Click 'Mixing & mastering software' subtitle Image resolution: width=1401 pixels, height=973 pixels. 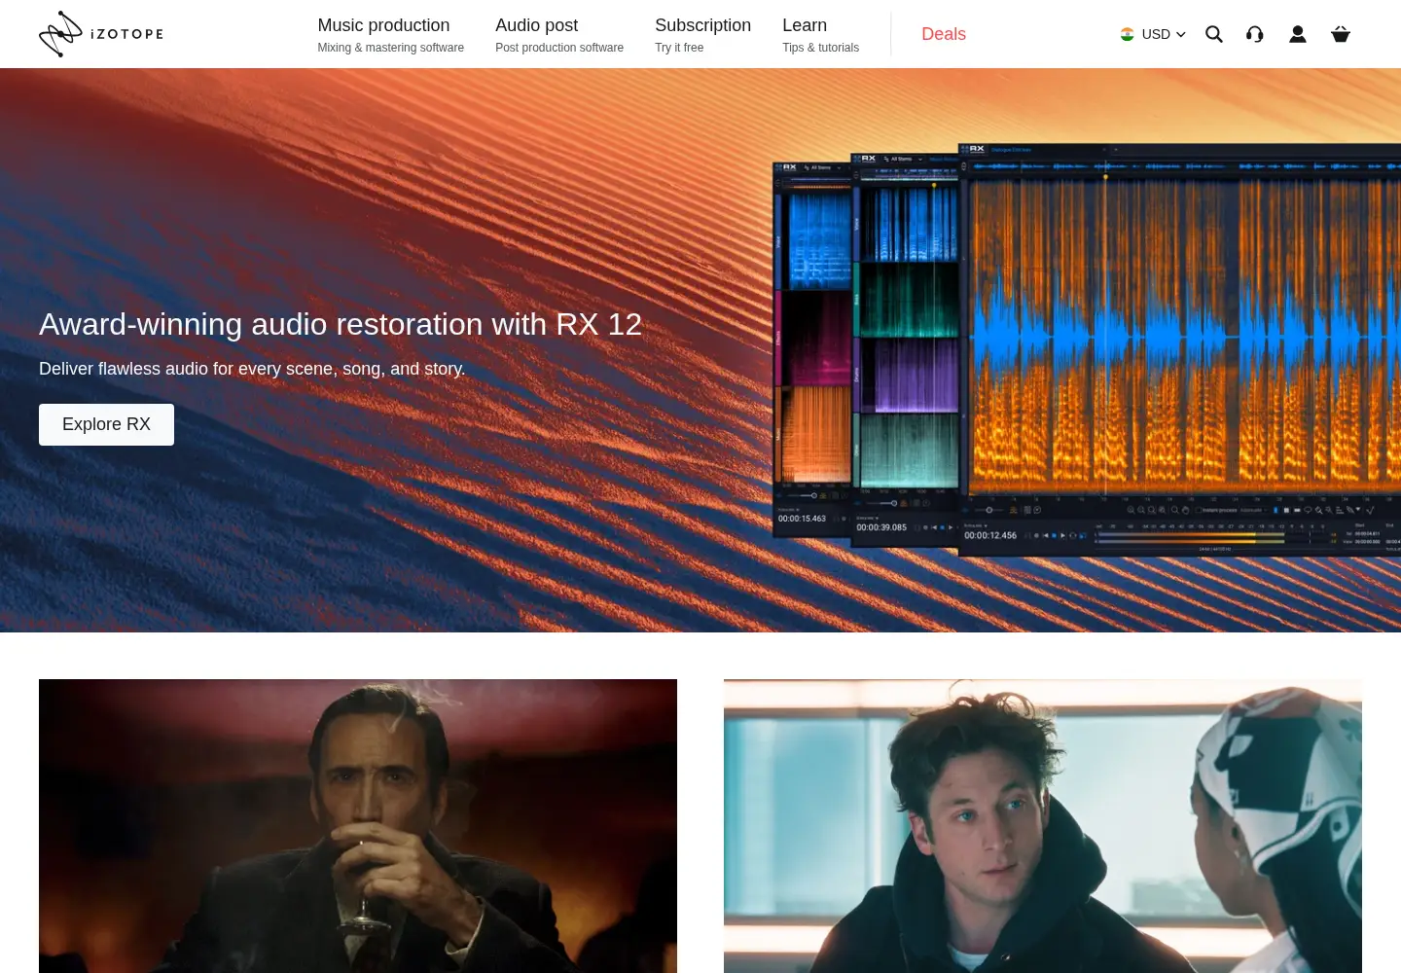point(390,48)
